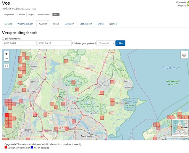Screen dimensions: 189x153
Task: Open the Leaflet attribution link
Action: click(x=170, y=139)
